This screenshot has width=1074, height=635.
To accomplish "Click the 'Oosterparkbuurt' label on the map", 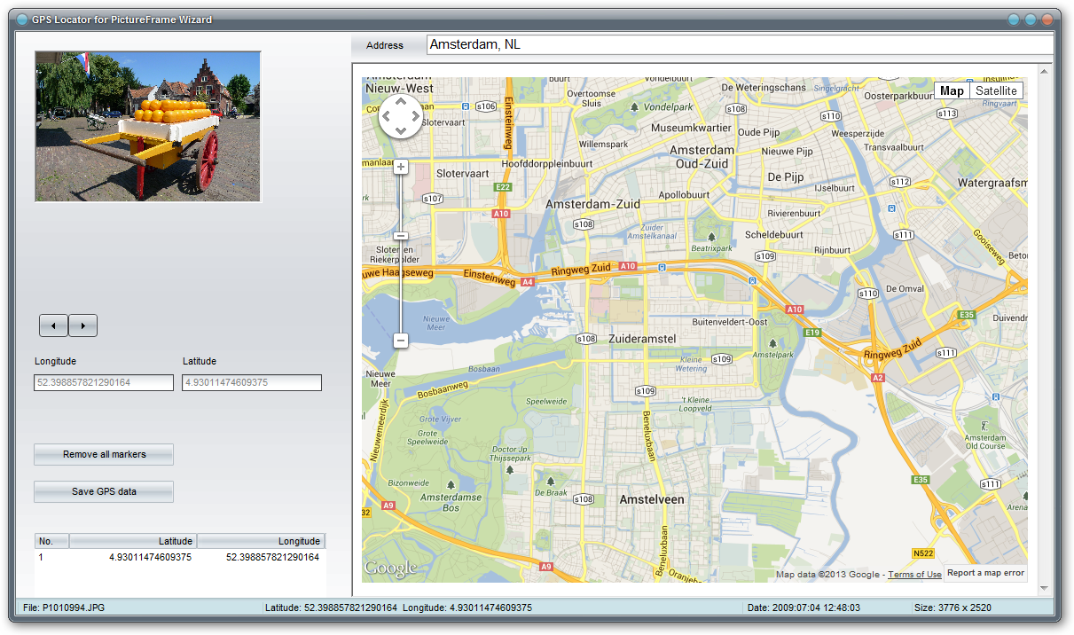I will click(x=899, y=96).
